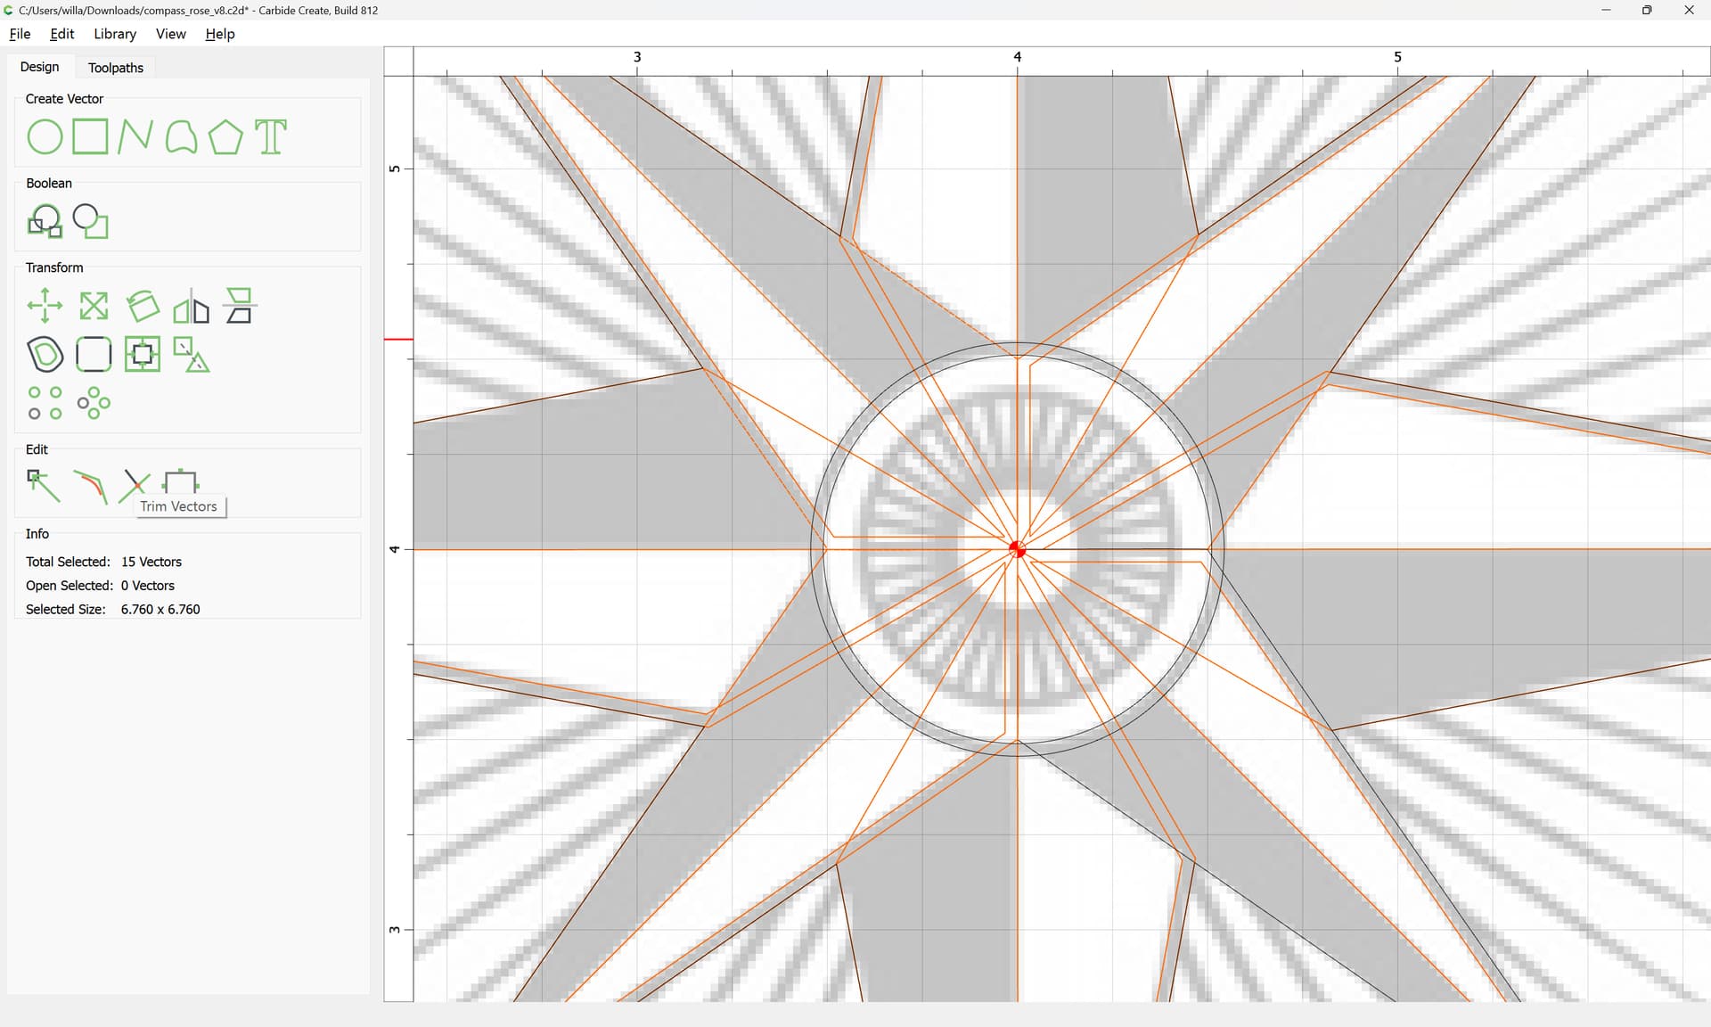Open the Offset Vectors tool

click(x=45, y=354)
